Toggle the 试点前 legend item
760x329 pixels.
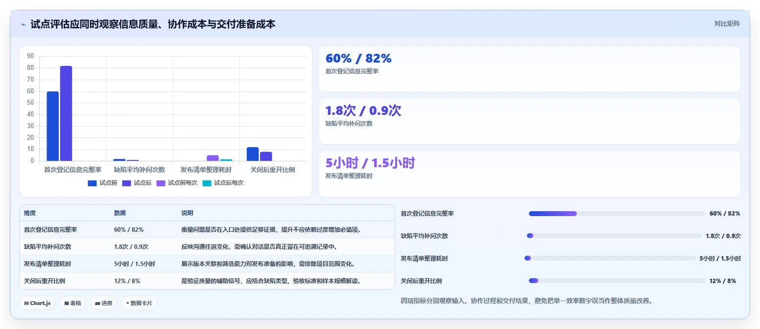pyautogui.click(x=102, y=183)
